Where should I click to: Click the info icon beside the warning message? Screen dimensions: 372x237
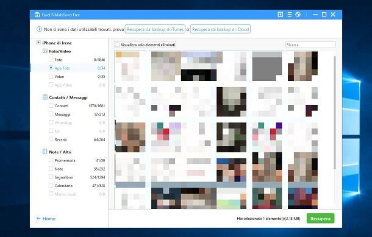click(x=39, y=29)
